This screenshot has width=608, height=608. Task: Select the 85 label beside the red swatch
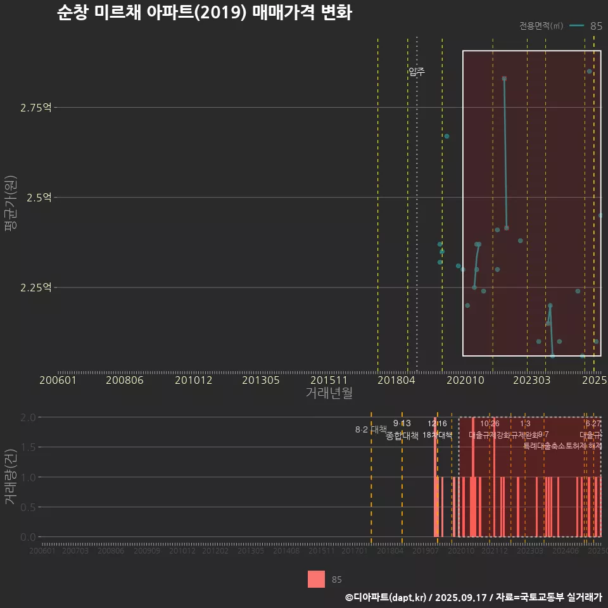[336, 579]
